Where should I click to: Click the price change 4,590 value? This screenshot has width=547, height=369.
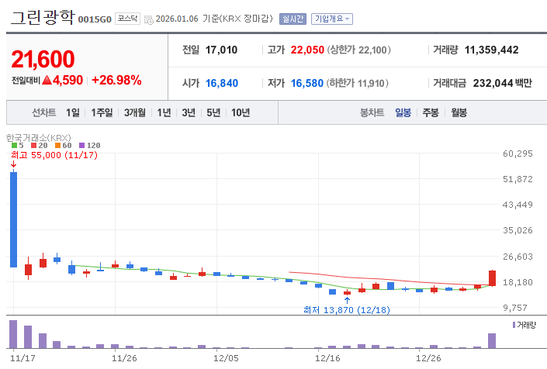[x=68, y=80]
